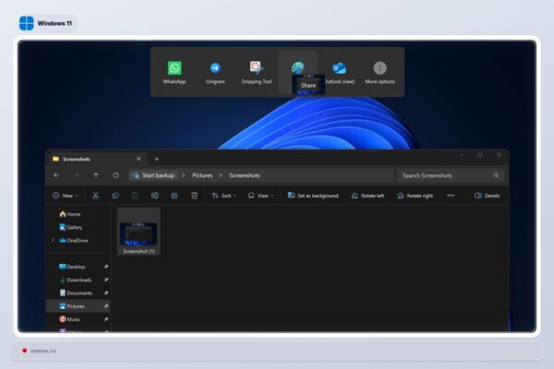Open the New dropdown menu

66,196
